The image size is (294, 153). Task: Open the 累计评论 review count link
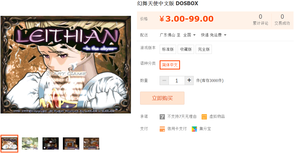[x=260, y=20]
